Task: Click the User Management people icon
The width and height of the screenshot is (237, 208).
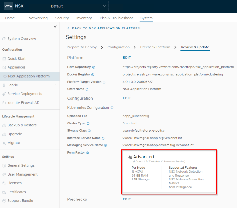Action: (4, 175)
